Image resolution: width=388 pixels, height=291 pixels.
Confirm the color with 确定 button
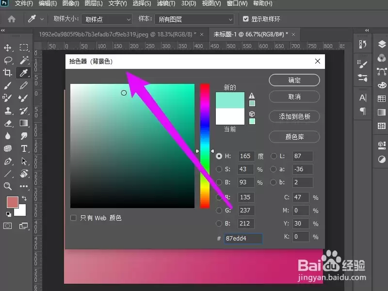click(x=294, y=80)
